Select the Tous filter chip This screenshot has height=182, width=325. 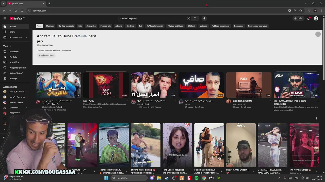point(39,26)
